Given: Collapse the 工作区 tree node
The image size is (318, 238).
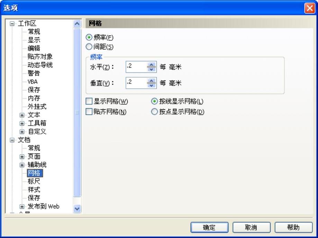Looking at the screenshot, I should click(x=12, y=24).
